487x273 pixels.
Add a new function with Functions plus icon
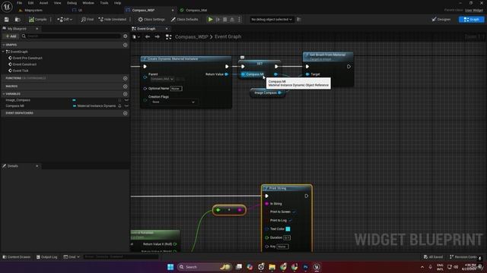[125, 78]
